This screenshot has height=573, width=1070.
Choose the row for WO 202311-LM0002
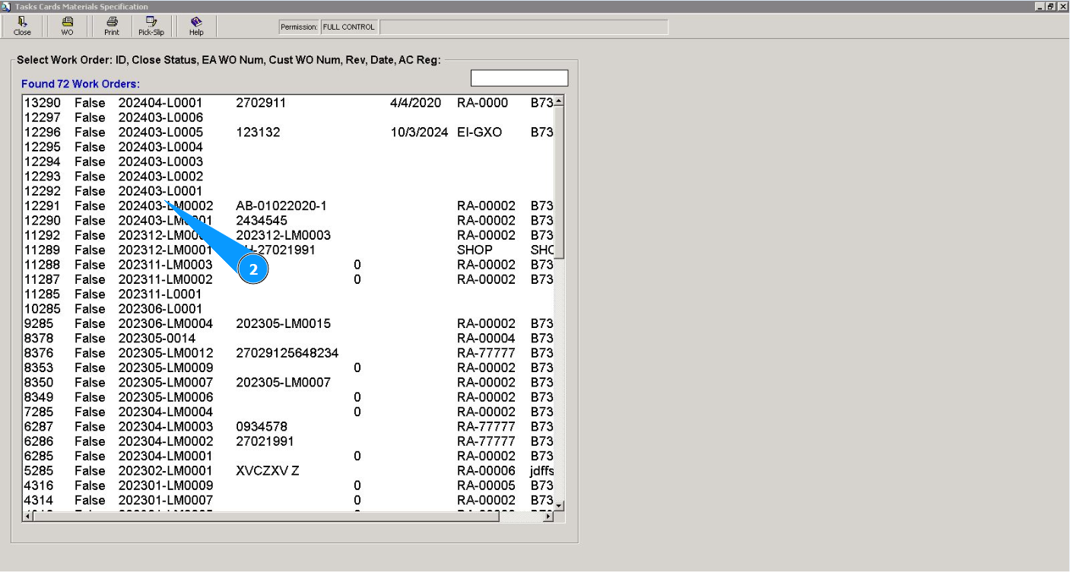(x=288, y=279)
